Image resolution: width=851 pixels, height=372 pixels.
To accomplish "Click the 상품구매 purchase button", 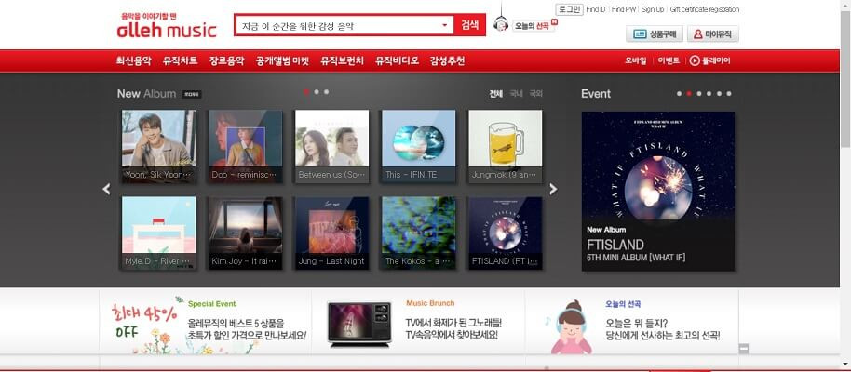I will (x=654, y=34).
